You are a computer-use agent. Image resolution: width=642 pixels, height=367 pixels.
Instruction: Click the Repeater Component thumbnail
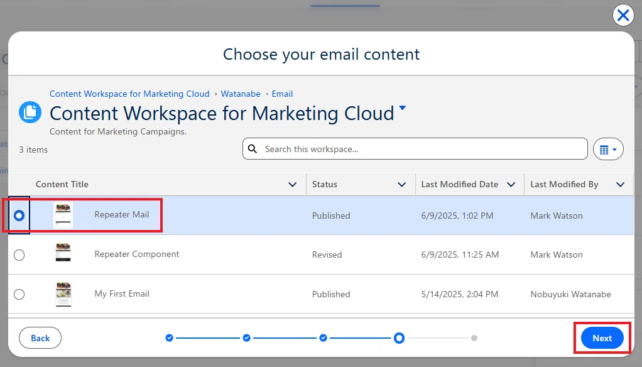[x=63, y=253]
